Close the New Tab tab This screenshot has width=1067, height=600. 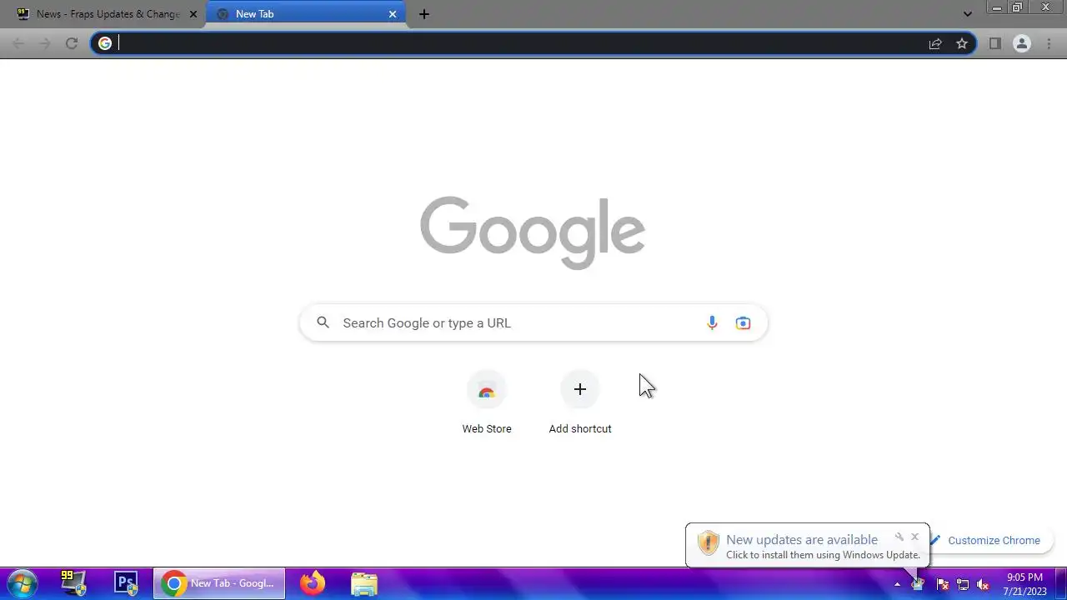[393, 14]
